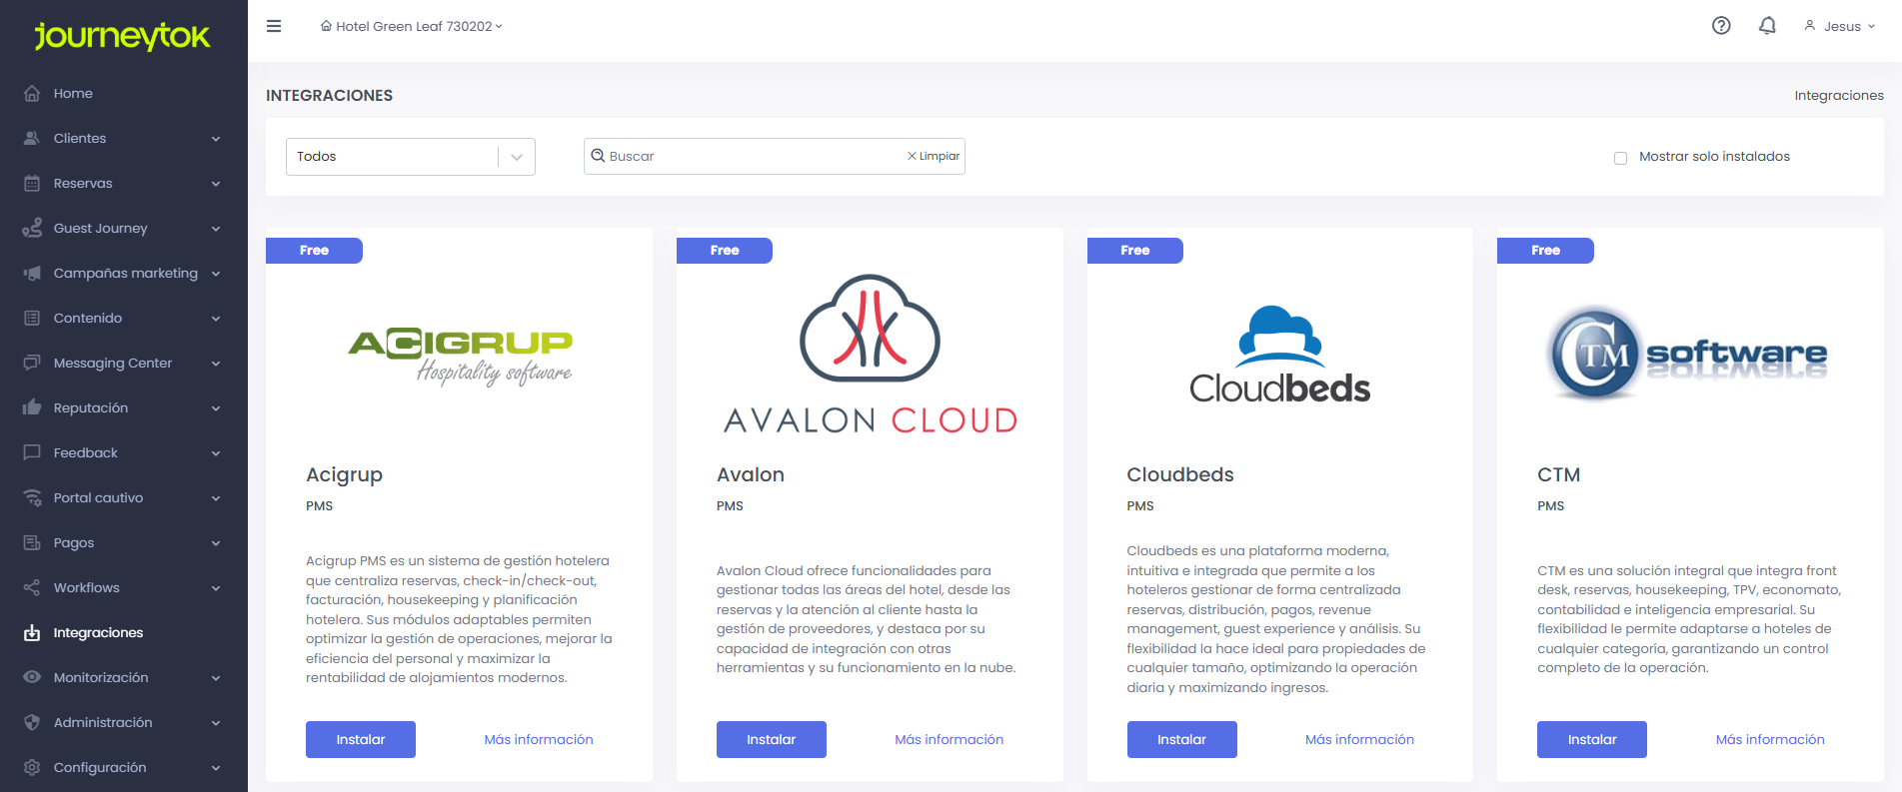Click the hamburger menu icon
This screenshot has height=792, width=1902.
click(274, 26)
